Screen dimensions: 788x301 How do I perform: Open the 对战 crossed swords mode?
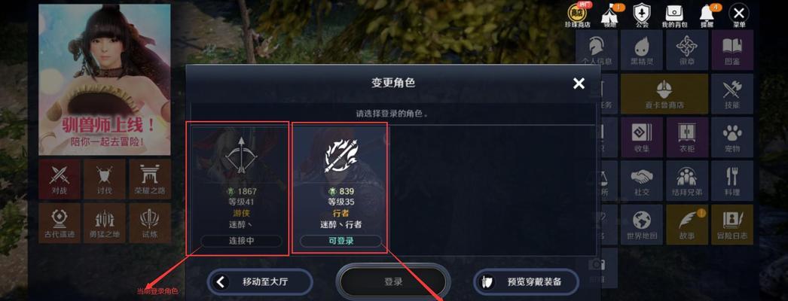point(60,180)
